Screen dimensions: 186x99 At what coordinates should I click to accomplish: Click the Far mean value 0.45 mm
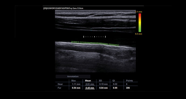(90, 88)
